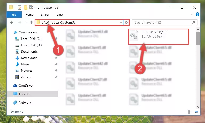This screenshot has height=123, width=205.
Task: Refresh the System32 folder view
Action: [x=126, y=22]
